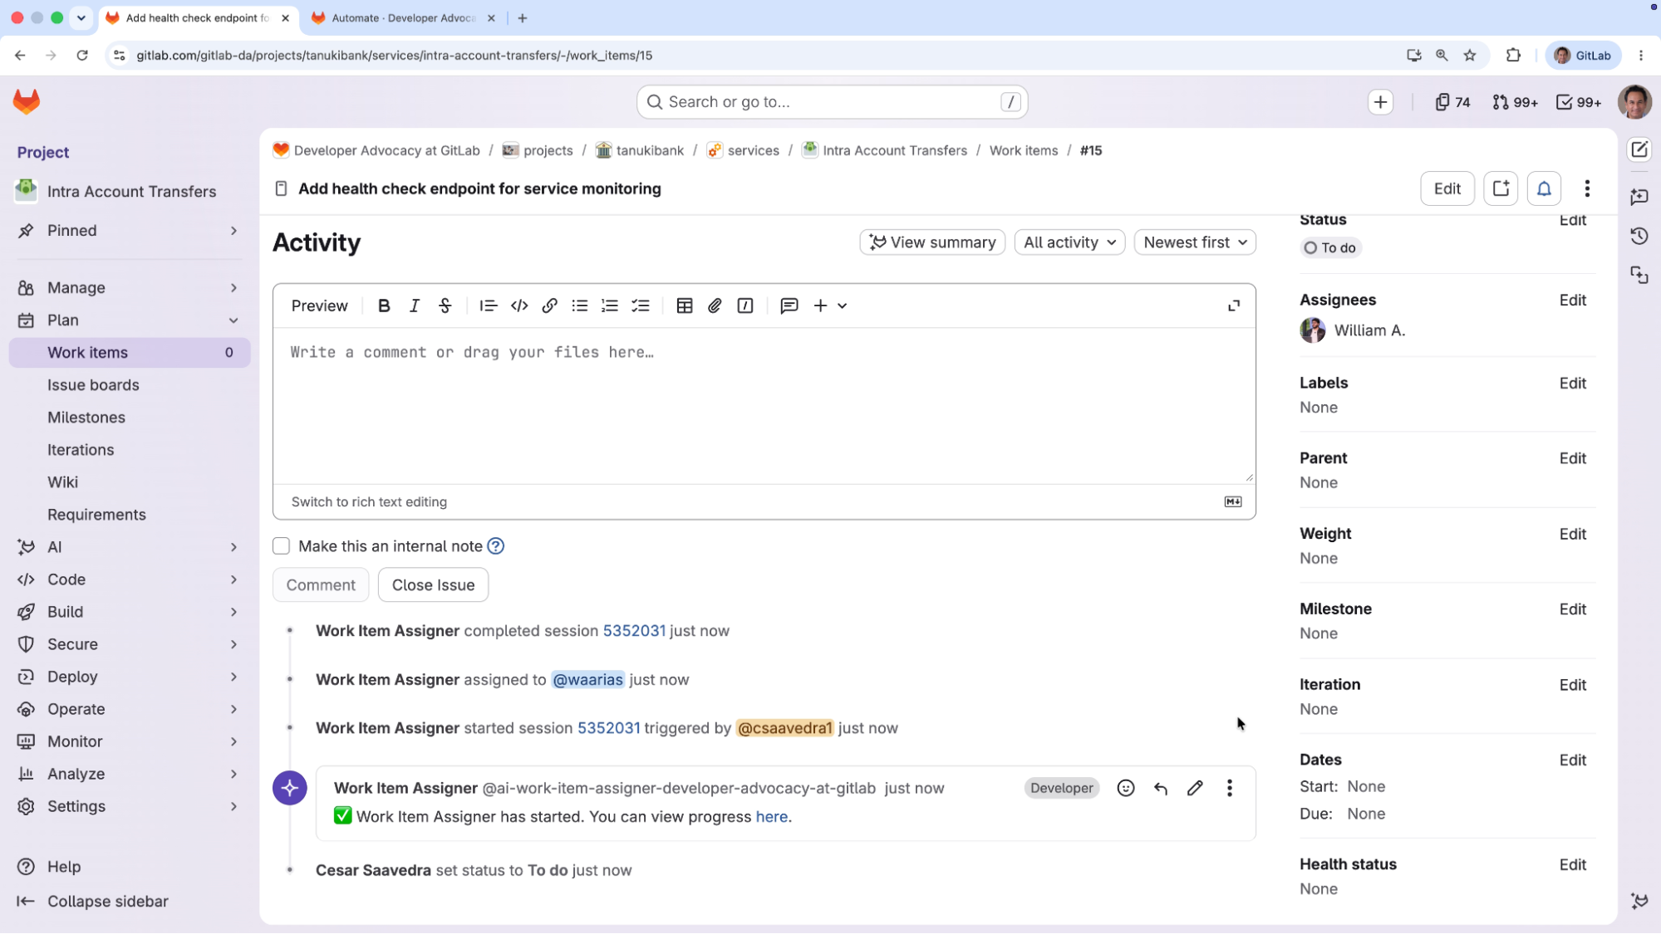Expand the Build sidebar section
Viewport: 1661px width, 934px height.
pos(130,612)
